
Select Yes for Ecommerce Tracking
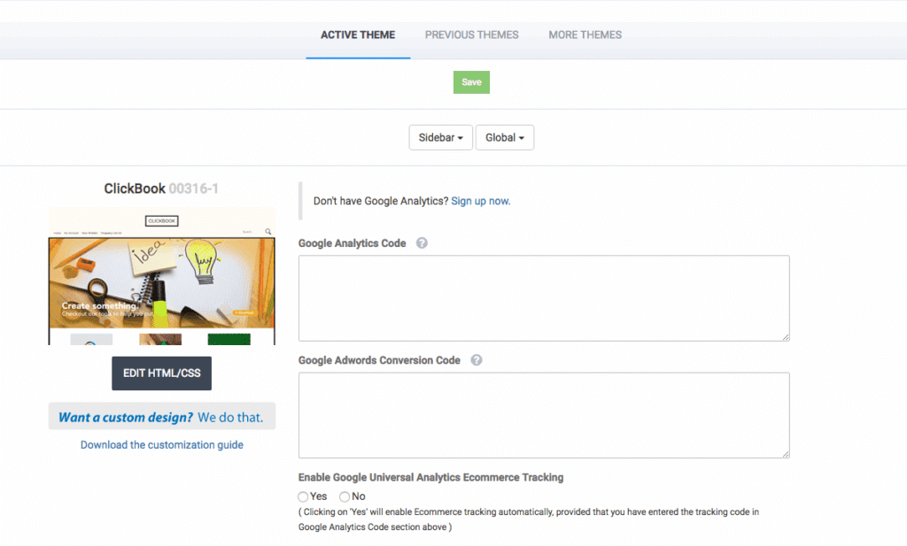(x=304, y=496)
